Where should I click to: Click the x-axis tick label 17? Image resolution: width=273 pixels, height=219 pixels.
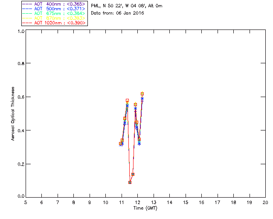tap(218, 202)
